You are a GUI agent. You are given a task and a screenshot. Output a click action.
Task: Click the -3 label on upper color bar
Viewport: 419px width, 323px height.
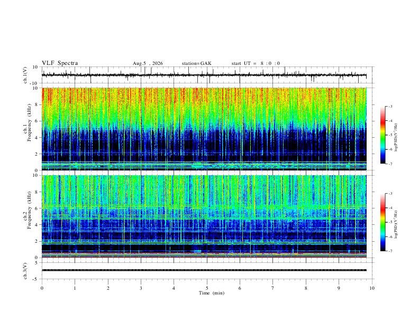pos(390,106)
